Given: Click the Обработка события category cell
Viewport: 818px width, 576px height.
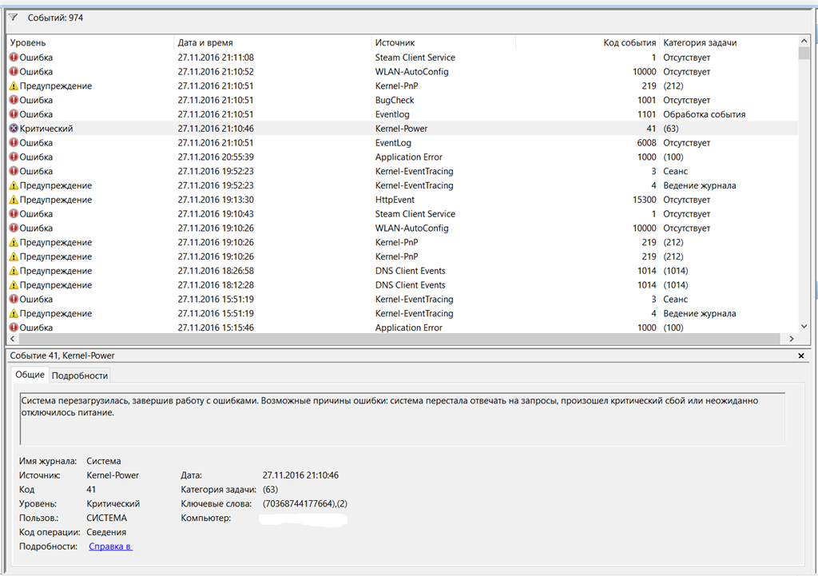Looking at the screenshot, I should [705, 114].
